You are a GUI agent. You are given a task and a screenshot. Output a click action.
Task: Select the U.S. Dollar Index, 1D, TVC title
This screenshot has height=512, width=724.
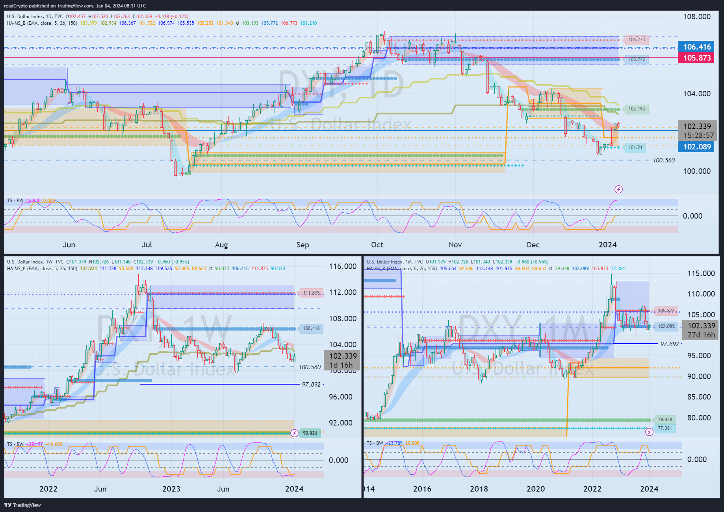35,17
